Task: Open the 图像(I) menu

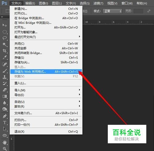Action: (43, 3)
